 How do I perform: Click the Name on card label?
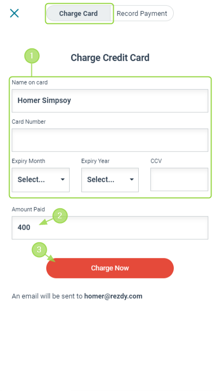pyautogui.click(x=30, y=82)
